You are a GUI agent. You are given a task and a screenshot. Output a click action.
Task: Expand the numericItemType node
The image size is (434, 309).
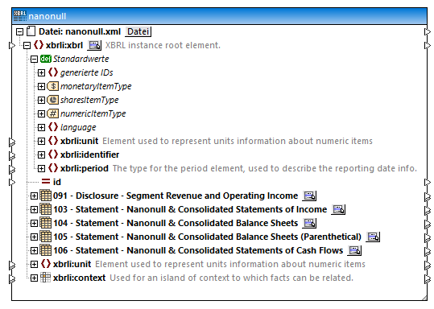[x=41, y=113]
